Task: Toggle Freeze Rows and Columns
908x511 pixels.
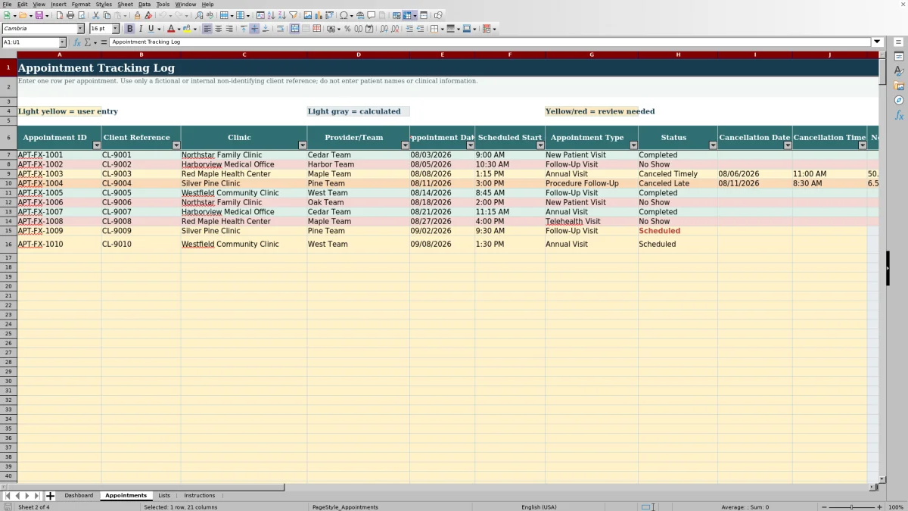Action: pos(407,15)
